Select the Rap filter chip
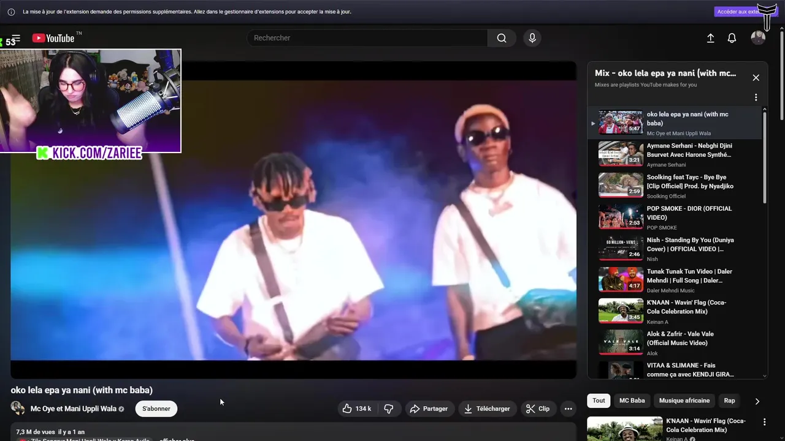This screenshot has width=785, height=441. point(729,401)
